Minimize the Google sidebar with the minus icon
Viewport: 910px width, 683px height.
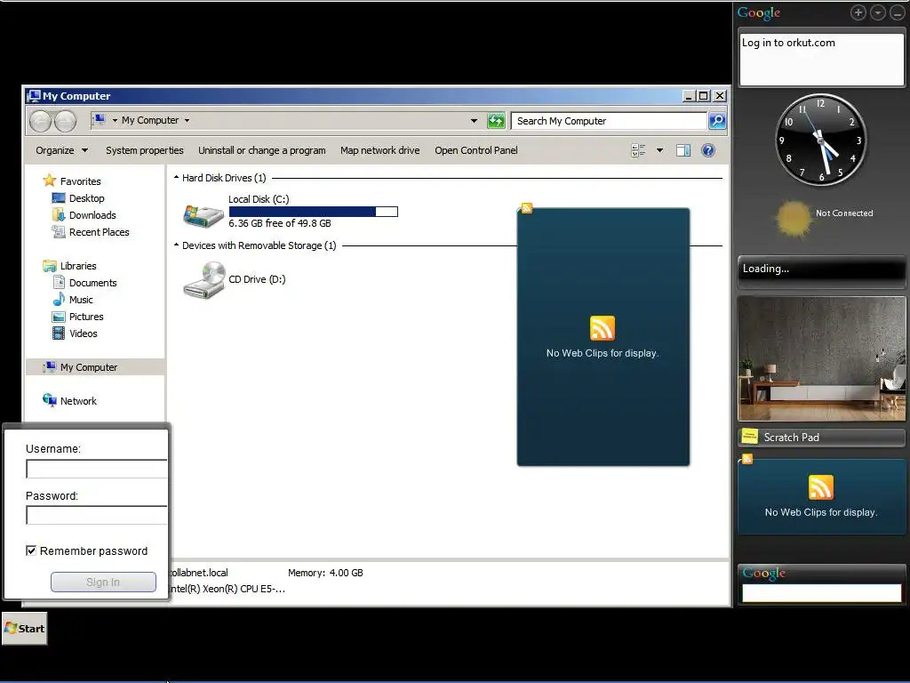click(x=898, y=12)
